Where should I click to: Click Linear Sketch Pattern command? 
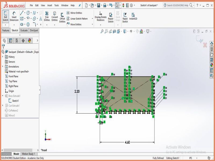point(77,19)
